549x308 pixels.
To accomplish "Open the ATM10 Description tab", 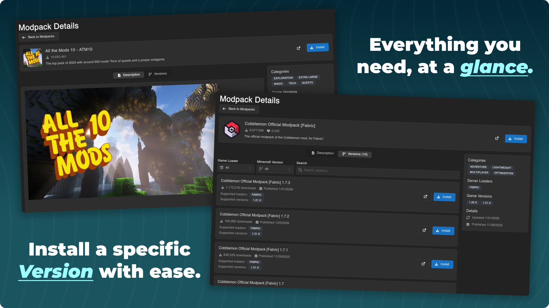I will [128, 75].
